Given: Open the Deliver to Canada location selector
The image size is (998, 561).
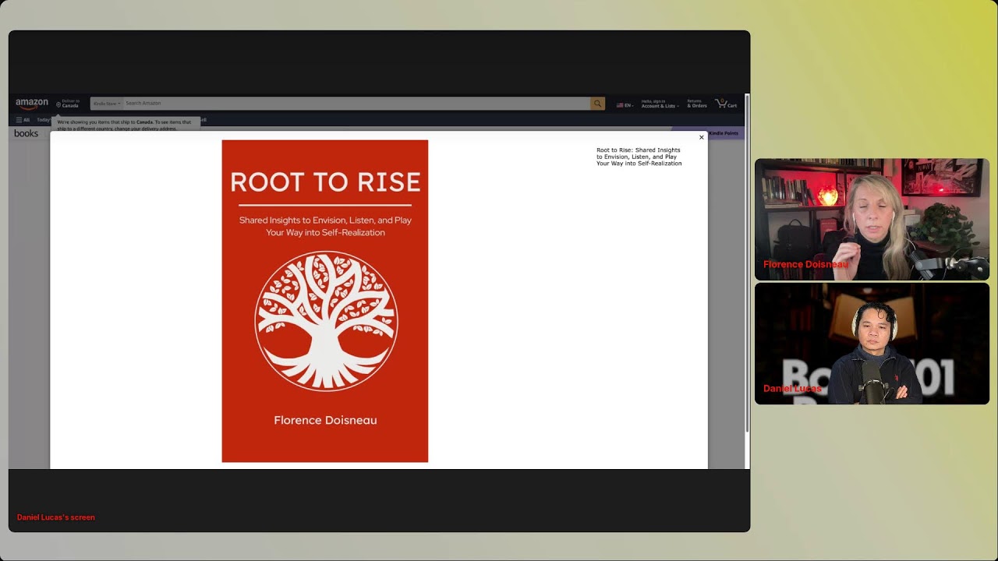Looking at the screenshot, I should (x=68, y=104).
